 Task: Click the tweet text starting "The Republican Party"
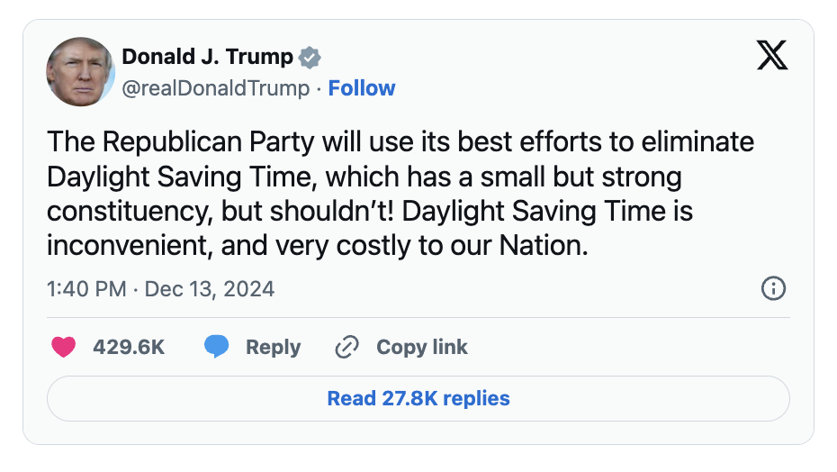pyautogui.click(x=400, y=142)
